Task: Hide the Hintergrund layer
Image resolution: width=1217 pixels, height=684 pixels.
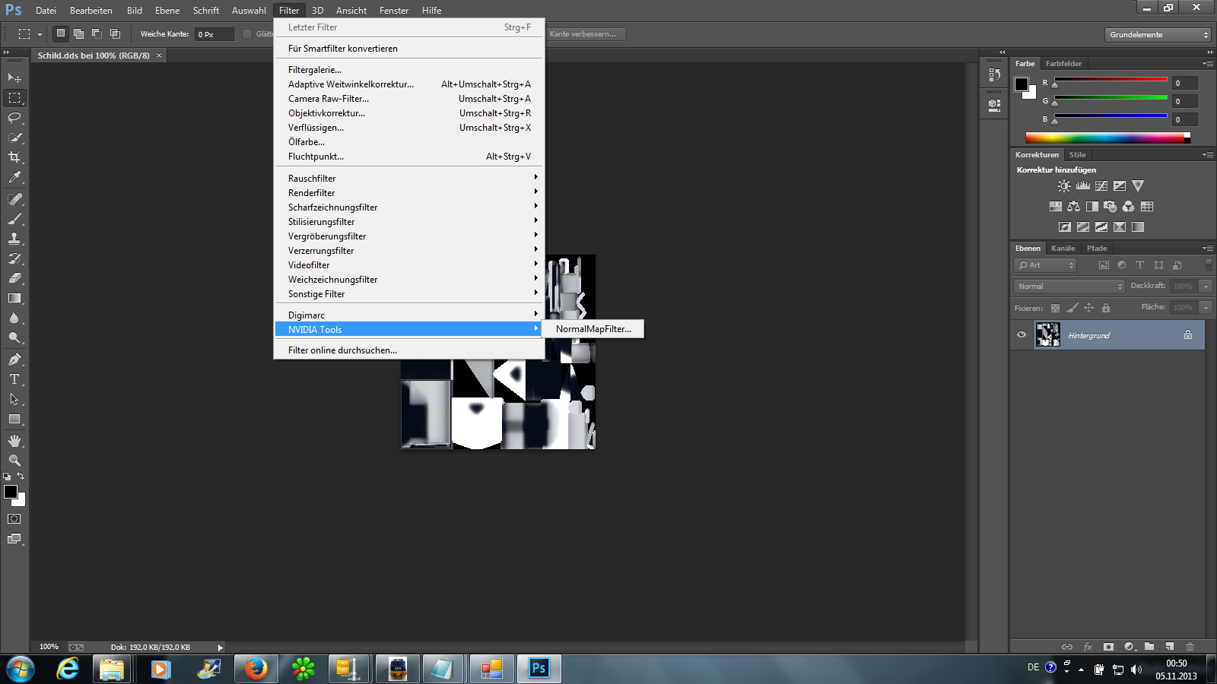Action: pos(1022,334)
